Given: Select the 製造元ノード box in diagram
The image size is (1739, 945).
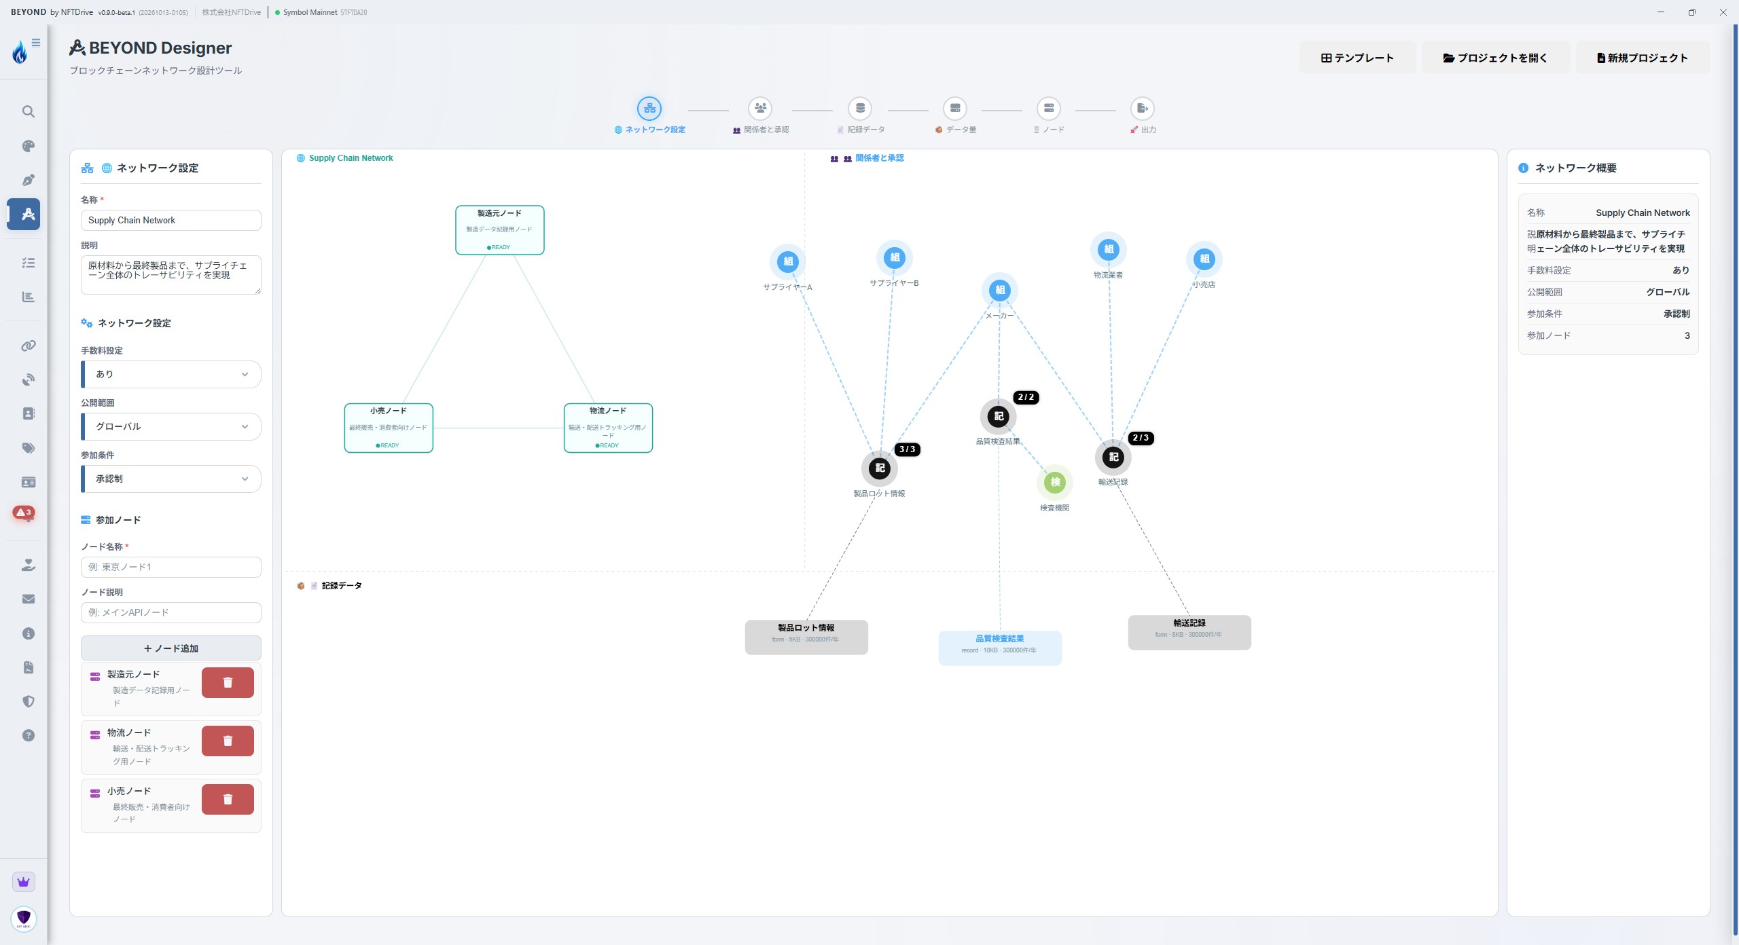Looking at the screenshot, I should click(x=500, y=230).
